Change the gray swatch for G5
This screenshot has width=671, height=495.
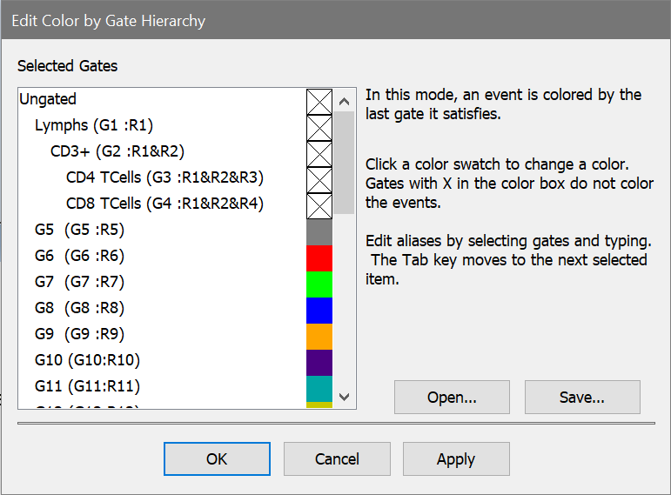click(x=319, y=232)
